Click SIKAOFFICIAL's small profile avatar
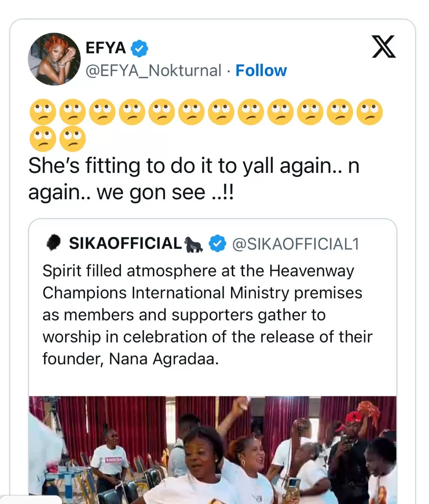429x504 pixels. (x=54, y=243)
